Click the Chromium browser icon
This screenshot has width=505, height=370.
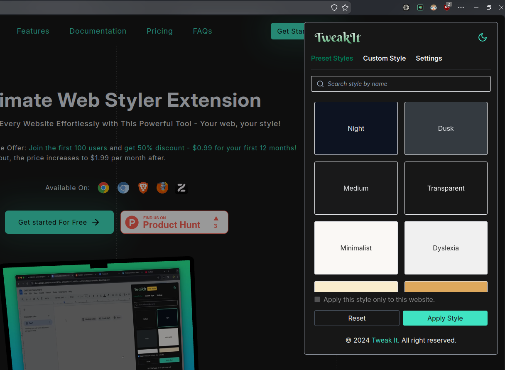coord(123,188)
